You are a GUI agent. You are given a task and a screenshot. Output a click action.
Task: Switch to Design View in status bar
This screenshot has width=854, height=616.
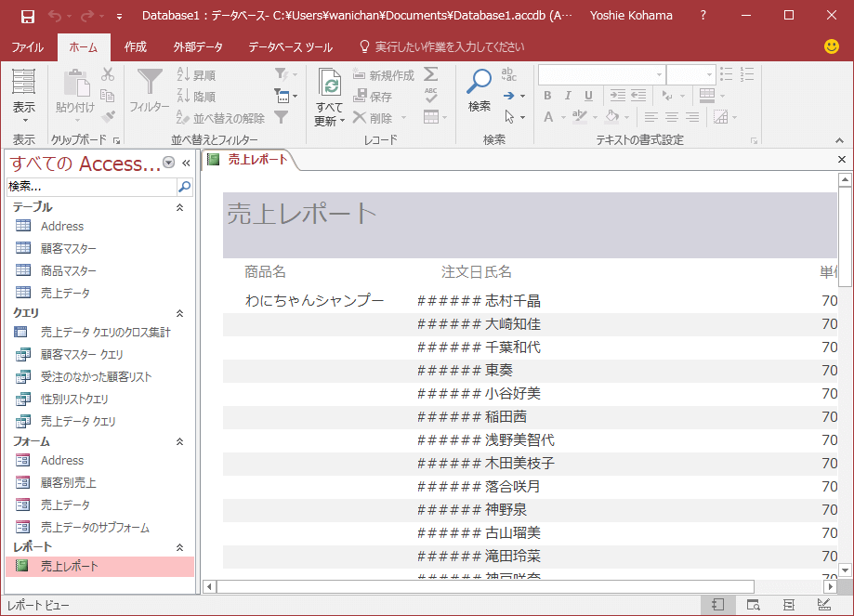coord(822,605)
